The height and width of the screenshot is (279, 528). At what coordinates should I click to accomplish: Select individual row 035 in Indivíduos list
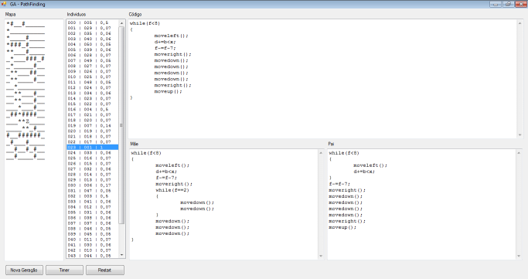(93, 213)
